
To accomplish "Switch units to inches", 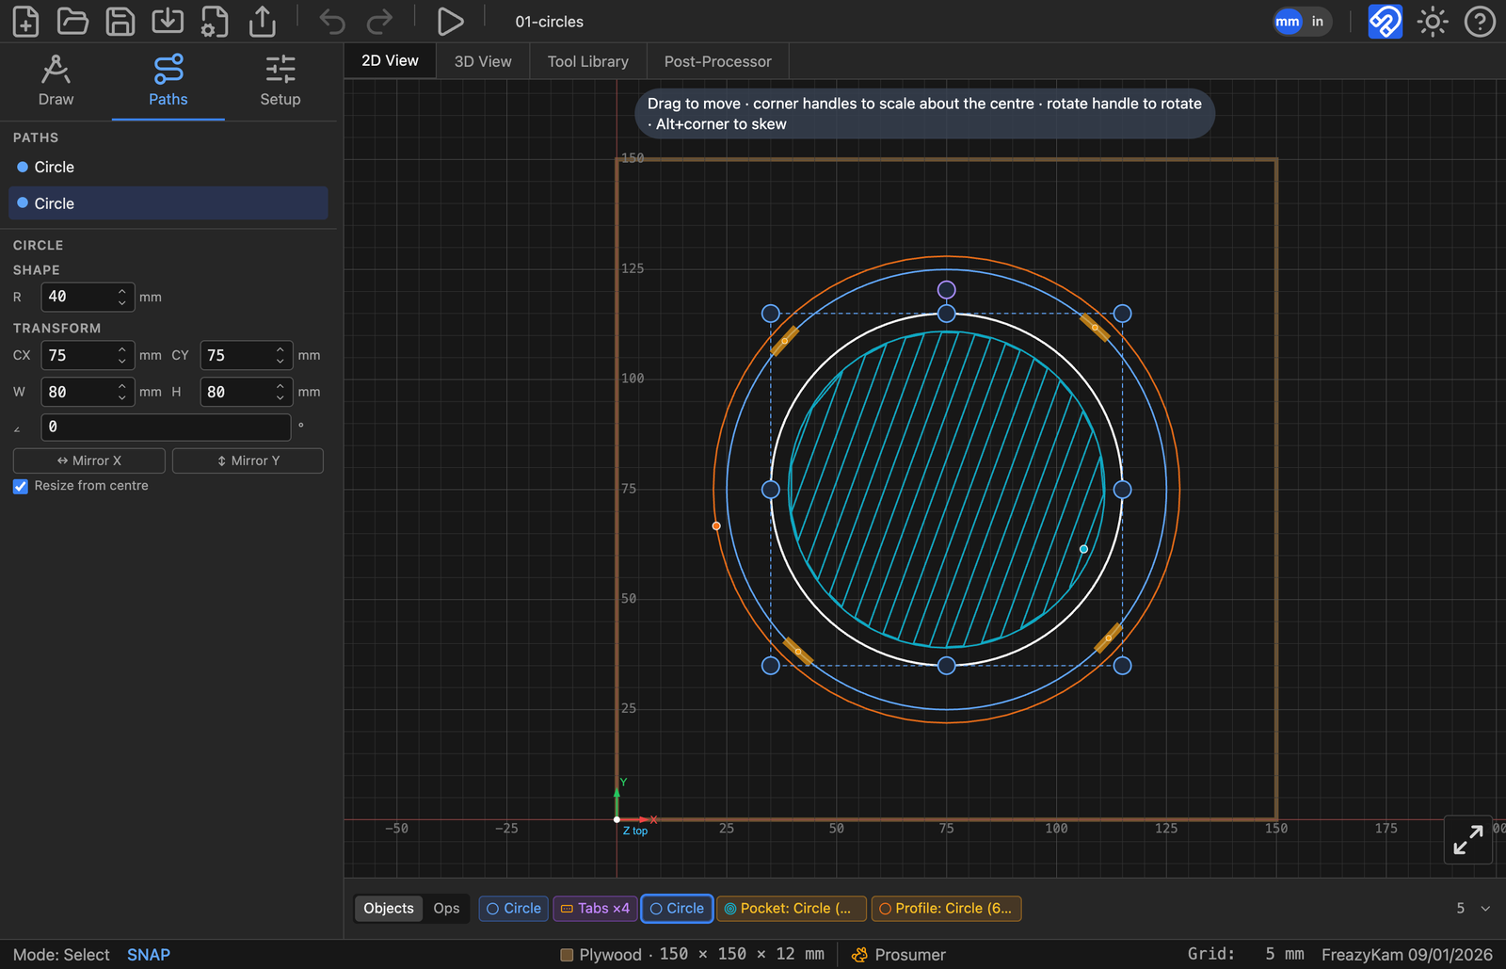I will pos(1318,21).
